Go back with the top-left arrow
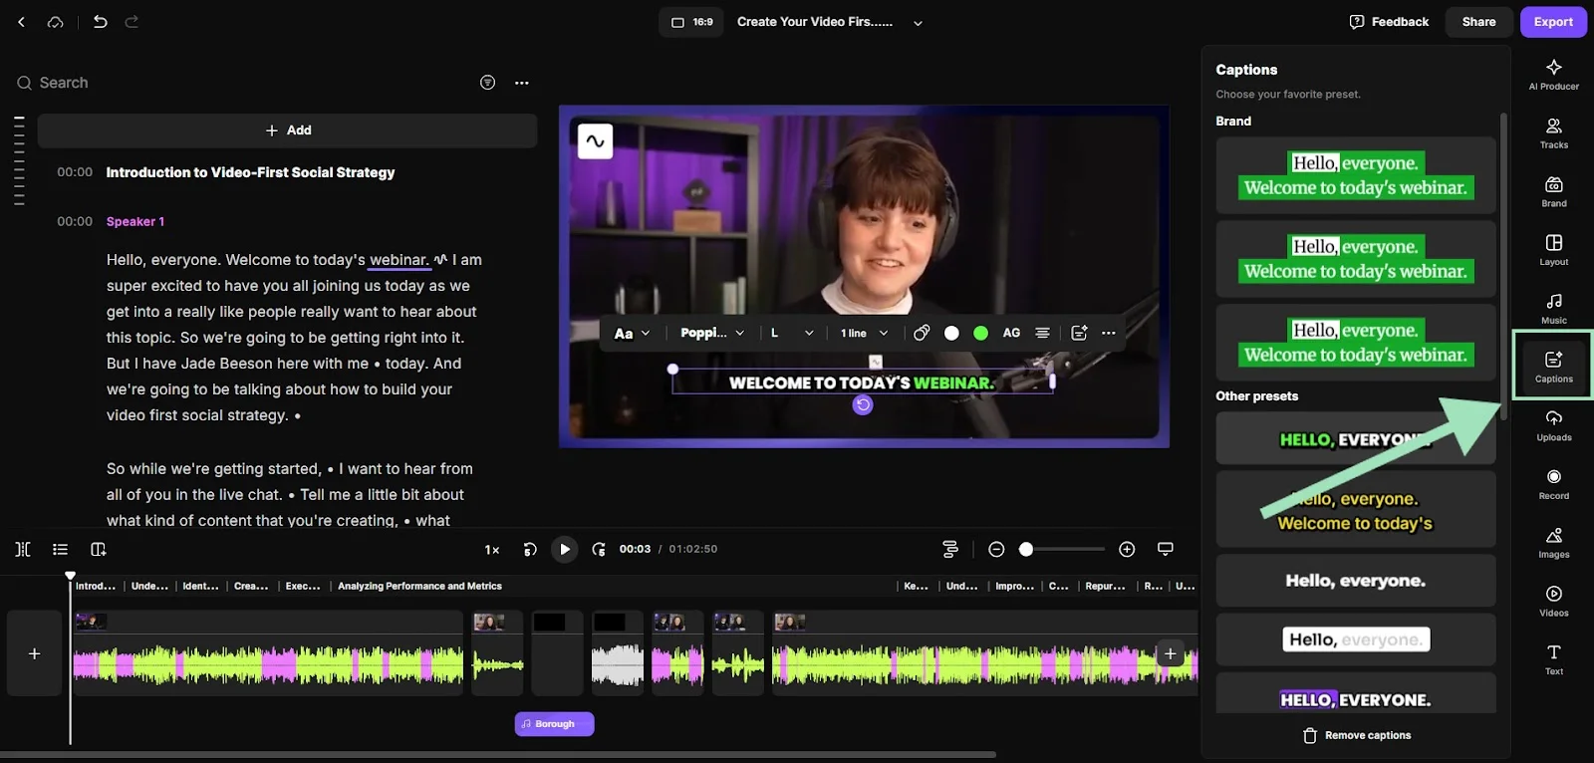Viewport: 1594px width, 763px height. (x=21, y=22)
